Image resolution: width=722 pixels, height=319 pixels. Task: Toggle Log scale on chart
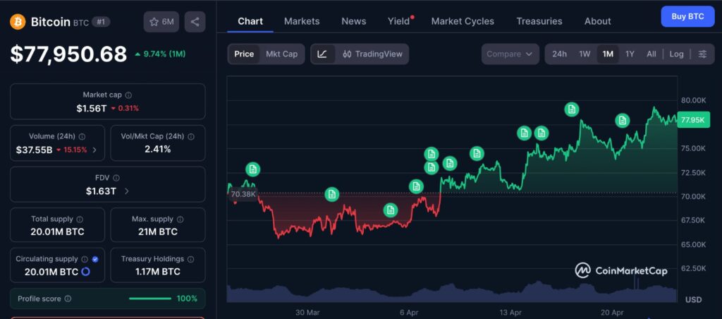click(x=676, y=54)
